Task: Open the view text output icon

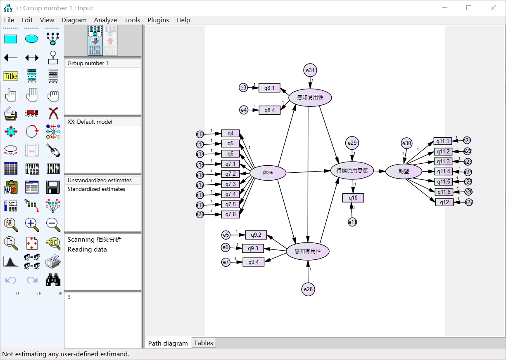Action: point(32,187)
